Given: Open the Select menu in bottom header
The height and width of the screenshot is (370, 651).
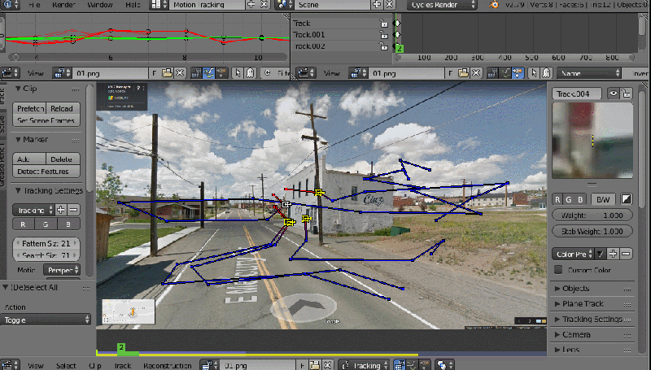Looking at the screenshot, I should click(66, 365).
